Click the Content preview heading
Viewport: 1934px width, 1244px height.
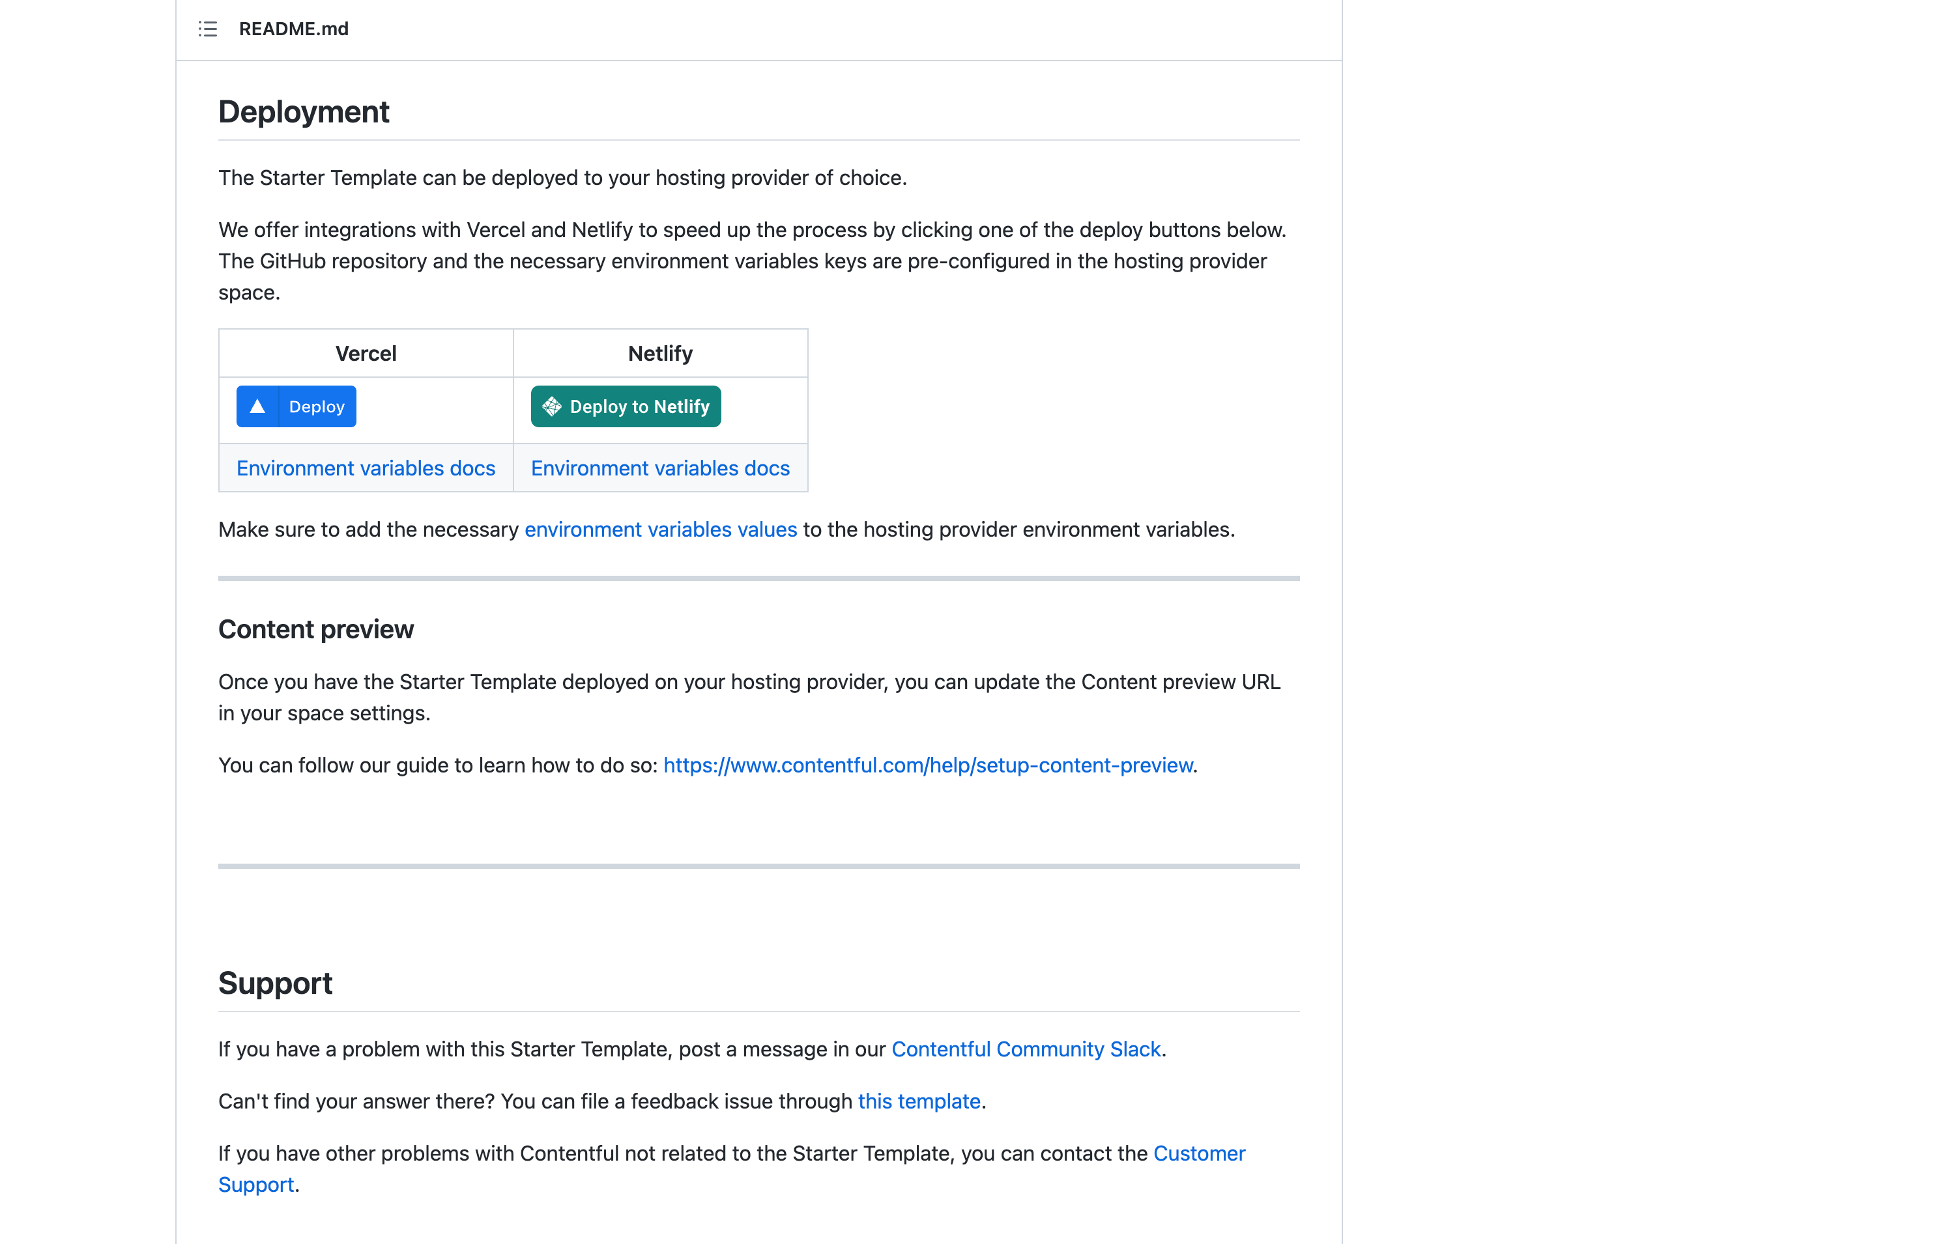pyautogui.click(x=316, y=629)
